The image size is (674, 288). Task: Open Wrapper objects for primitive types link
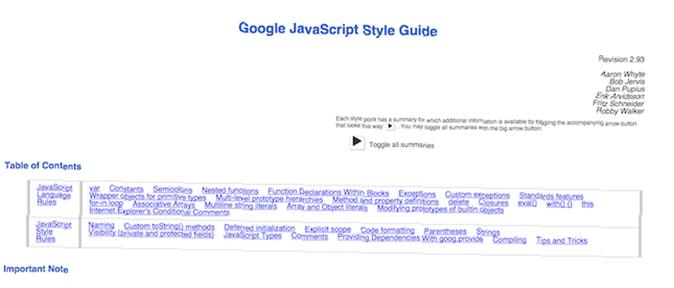click(x=148, y=197)
